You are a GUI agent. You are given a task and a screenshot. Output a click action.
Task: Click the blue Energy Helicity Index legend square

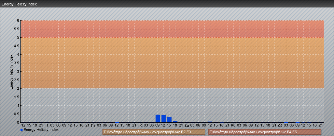coord(22,130)
